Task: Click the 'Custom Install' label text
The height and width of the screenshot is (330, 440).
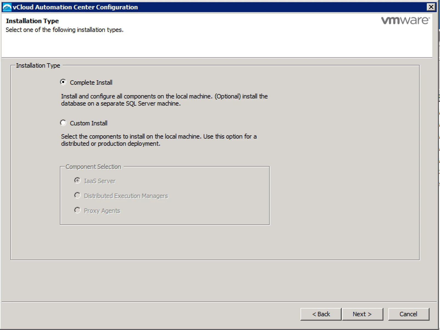Action: click(x=89, y=123)
